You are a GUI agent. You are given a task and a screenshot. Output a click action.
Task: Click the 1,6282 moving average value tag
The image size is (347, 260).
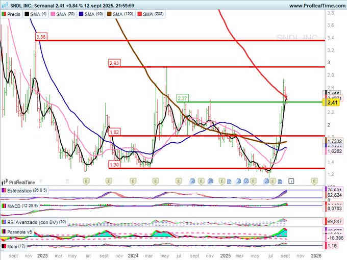point(334,151)
